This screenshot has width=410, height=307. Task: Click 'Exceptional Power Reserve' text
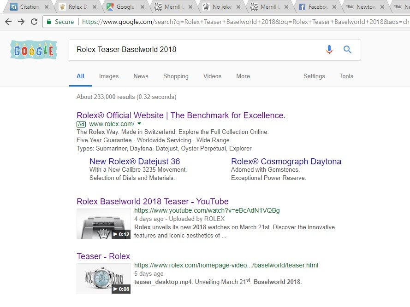(268, 178)
